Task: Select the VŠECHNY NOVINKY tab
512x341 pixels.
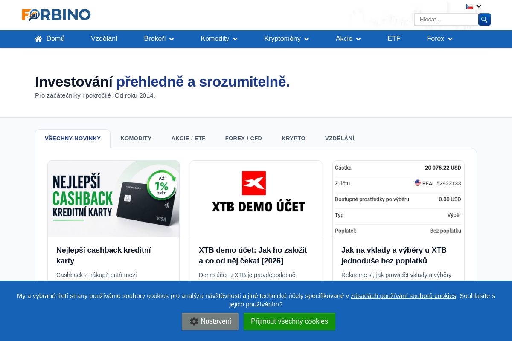Action: 73,139
